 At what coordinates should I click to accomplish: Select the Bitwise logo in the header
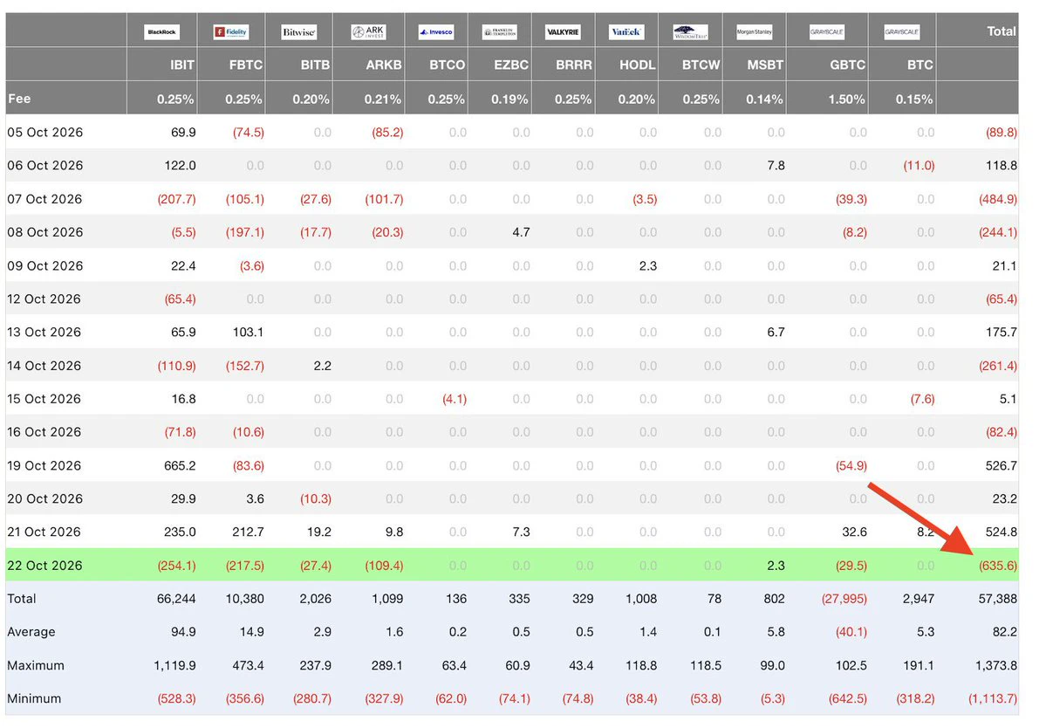299,32
